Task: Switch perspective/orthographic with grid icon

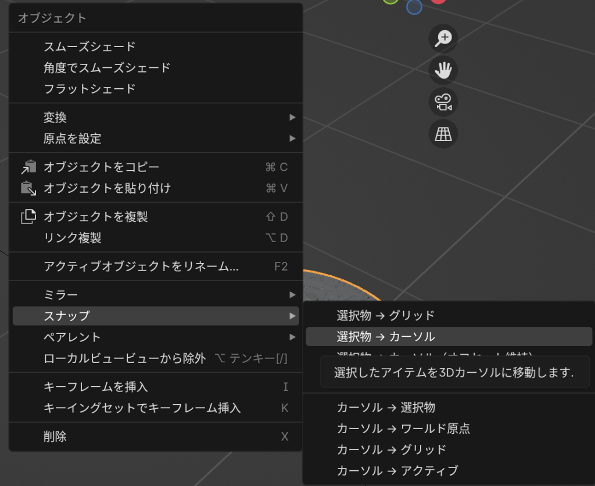Action: tap(443, 134)
